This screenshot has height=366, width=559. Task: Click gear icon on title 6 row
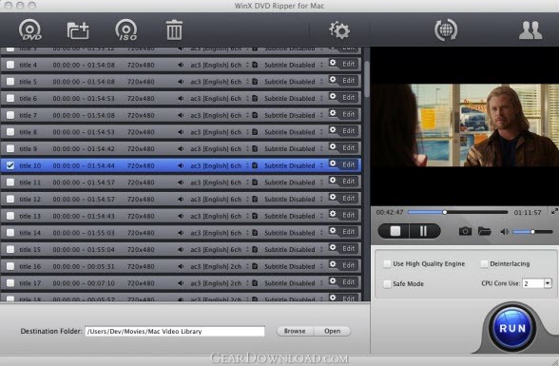tap(333, 96)
